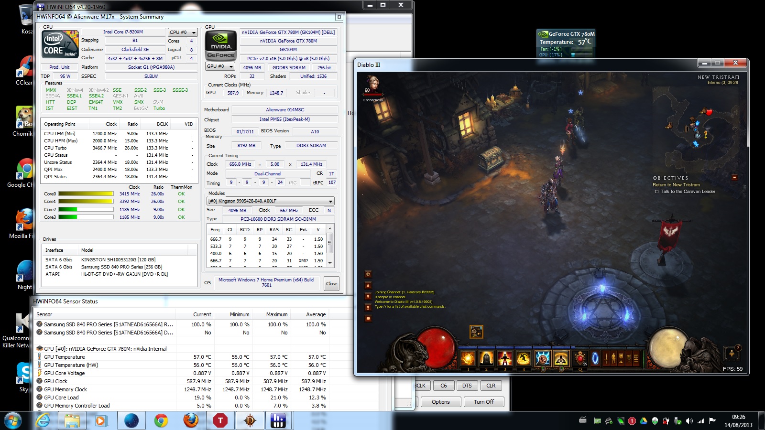Click Close in the System Summary window
The height and width of the screenshot is (430, 765).
tap(331, 283)
